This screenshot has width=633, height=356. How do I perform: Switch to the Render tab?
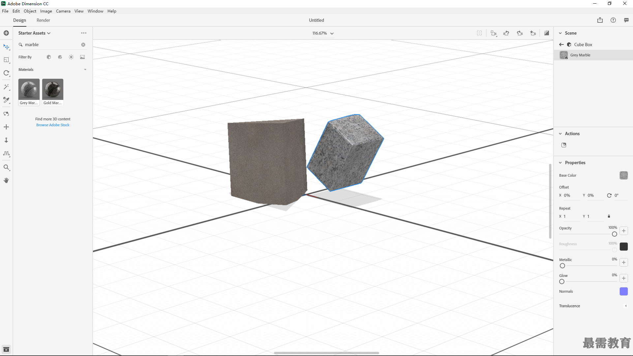43,20
